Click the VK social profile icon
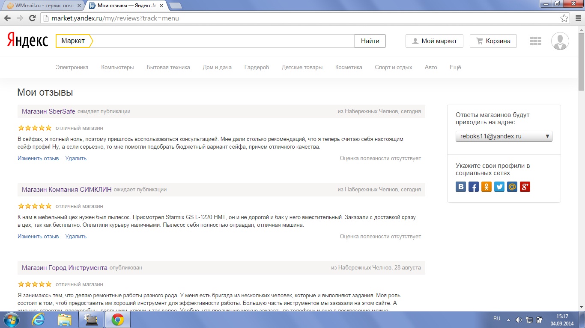This screenshot has width=585, height=328. 461,187
